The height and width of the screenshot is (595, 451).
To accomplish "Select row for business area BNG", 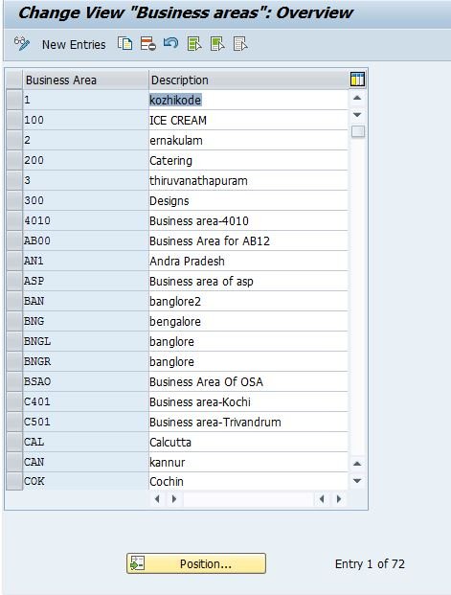I will pyautogui.click(x=14, y=321).
